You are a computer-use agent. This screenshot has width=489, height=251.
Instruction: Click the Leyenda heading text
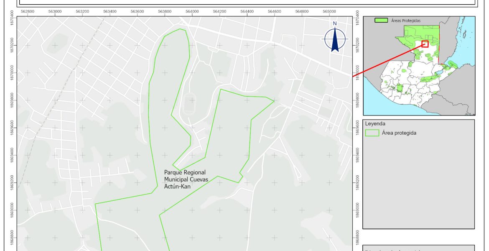(x=375, y=124)
